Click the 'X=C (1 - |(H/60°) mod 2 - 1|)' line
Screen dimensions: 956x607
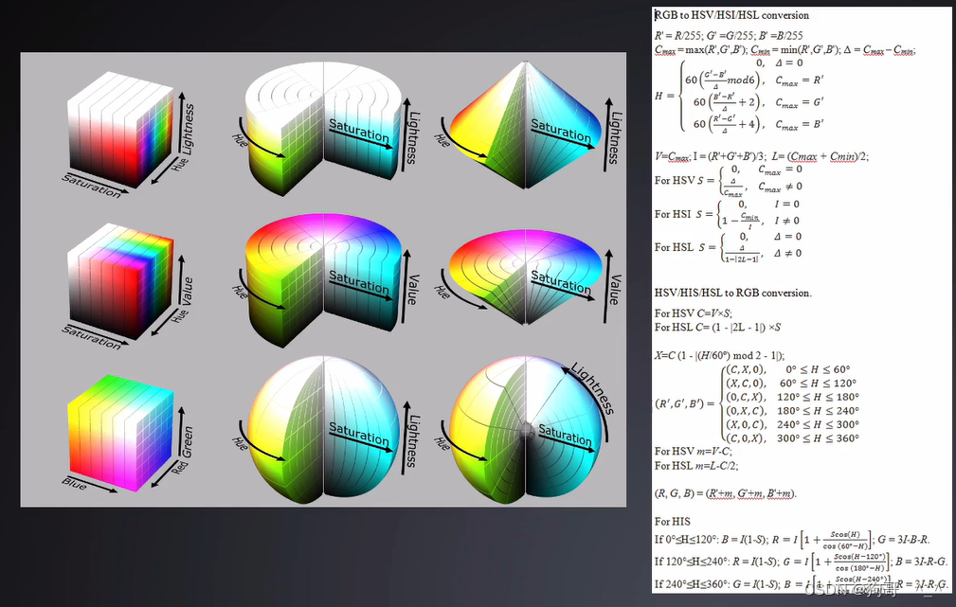719,355
